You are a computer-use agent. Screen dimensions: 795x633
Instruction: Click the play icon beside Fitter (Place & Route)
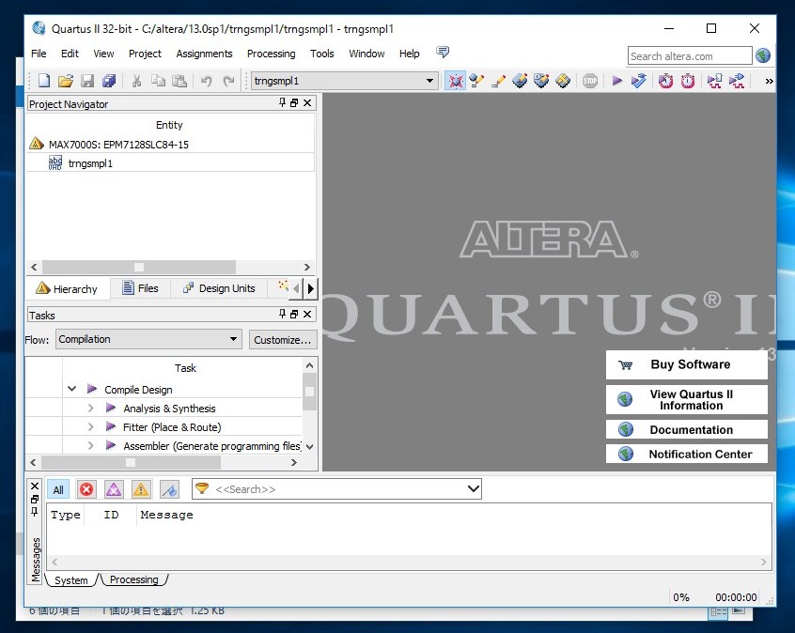(111, 426)
